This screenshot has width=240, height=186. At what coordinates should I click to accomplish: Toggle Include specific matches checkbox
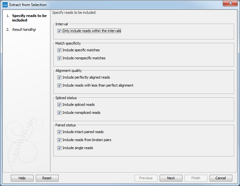click(60, 50)
